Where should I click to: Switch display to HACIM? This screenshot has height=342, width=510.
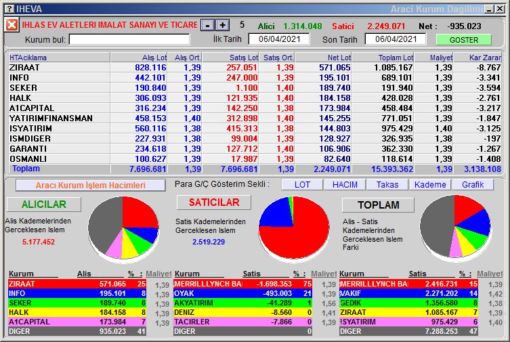coord(345,185)
